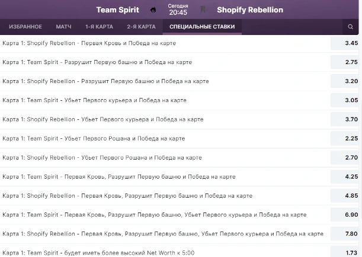Click the 4.85 odds button
The width and height of the screenshot is (362, 257).
345,196
